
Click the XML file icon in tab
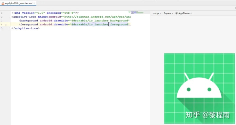coord(3,3)
